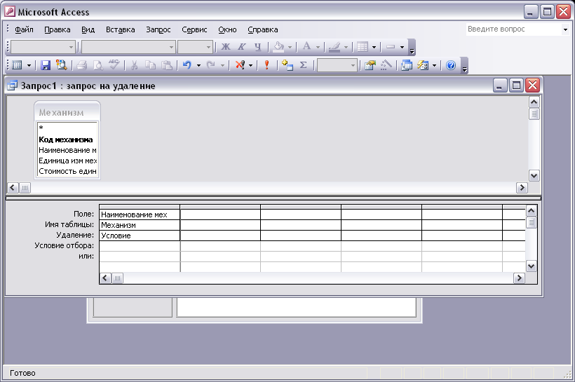Click the Cut scissors icon
Image resolution: width=575 pixels, height=382 pixels.
134,65
